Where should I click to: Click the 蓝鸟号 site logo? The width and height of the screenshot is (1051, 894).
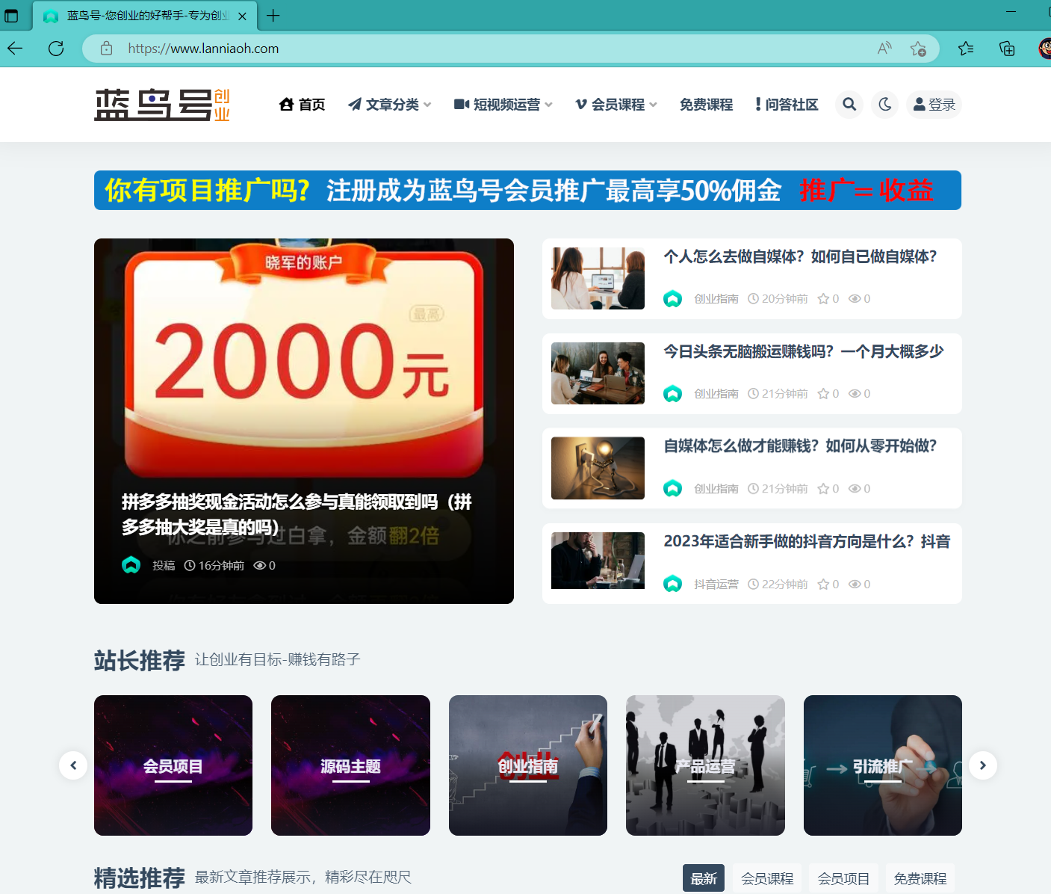pyautogui.click(x=161, y=105)
